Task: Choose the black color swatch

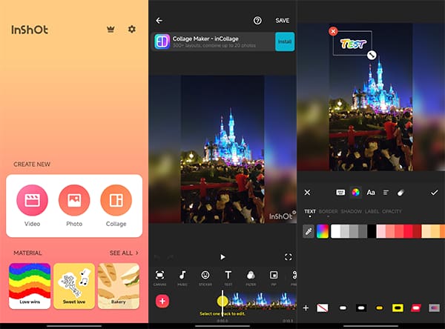Action: [372, 231]
